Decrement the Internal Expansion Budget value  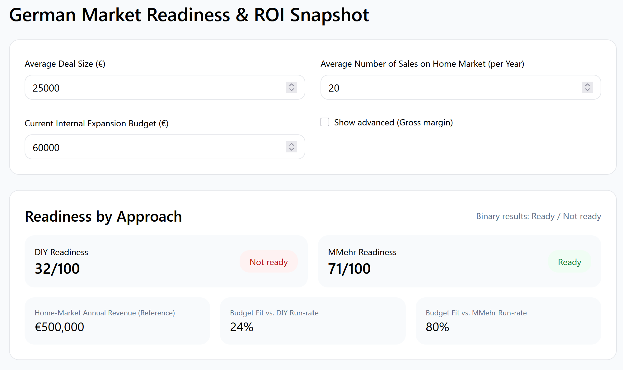(291, 150)
